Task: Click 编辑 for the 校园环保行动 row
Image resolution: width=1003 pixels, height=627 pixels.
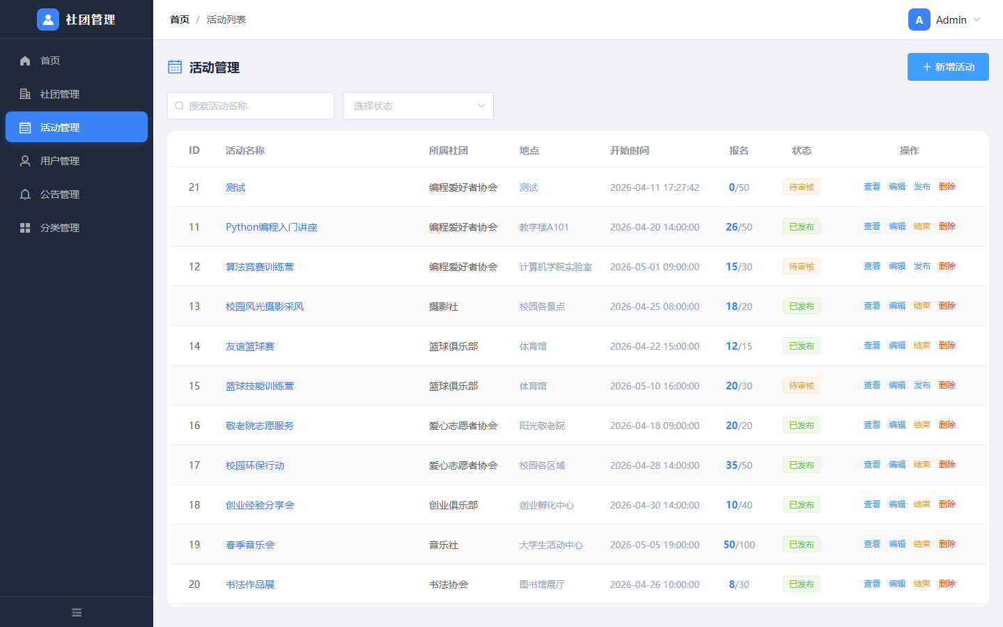Action: pyautogui.click(x=897, y=465)
